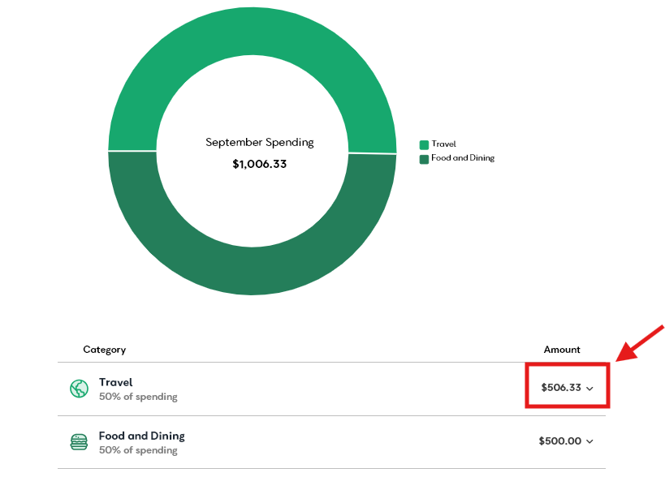Select the Travel category name in the table
The width and height of the screenshot is (665, 477).
[x=115, y=382]
